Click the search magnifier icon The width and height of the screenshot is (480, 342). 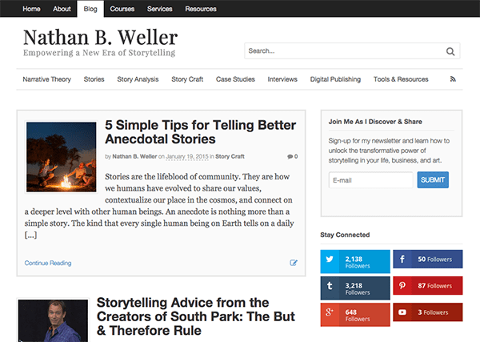452,51
